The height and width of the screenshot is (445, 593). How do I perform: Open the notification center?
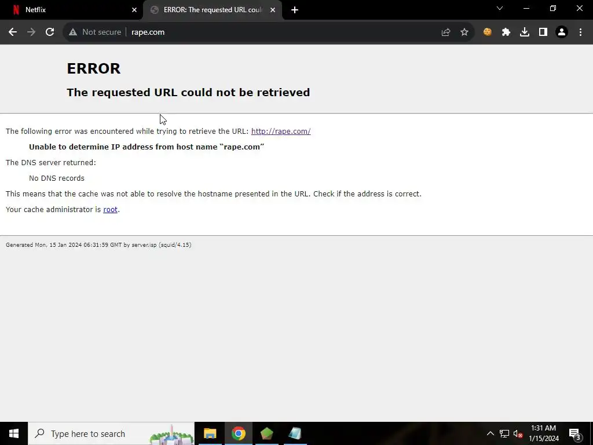coord(574,433)
